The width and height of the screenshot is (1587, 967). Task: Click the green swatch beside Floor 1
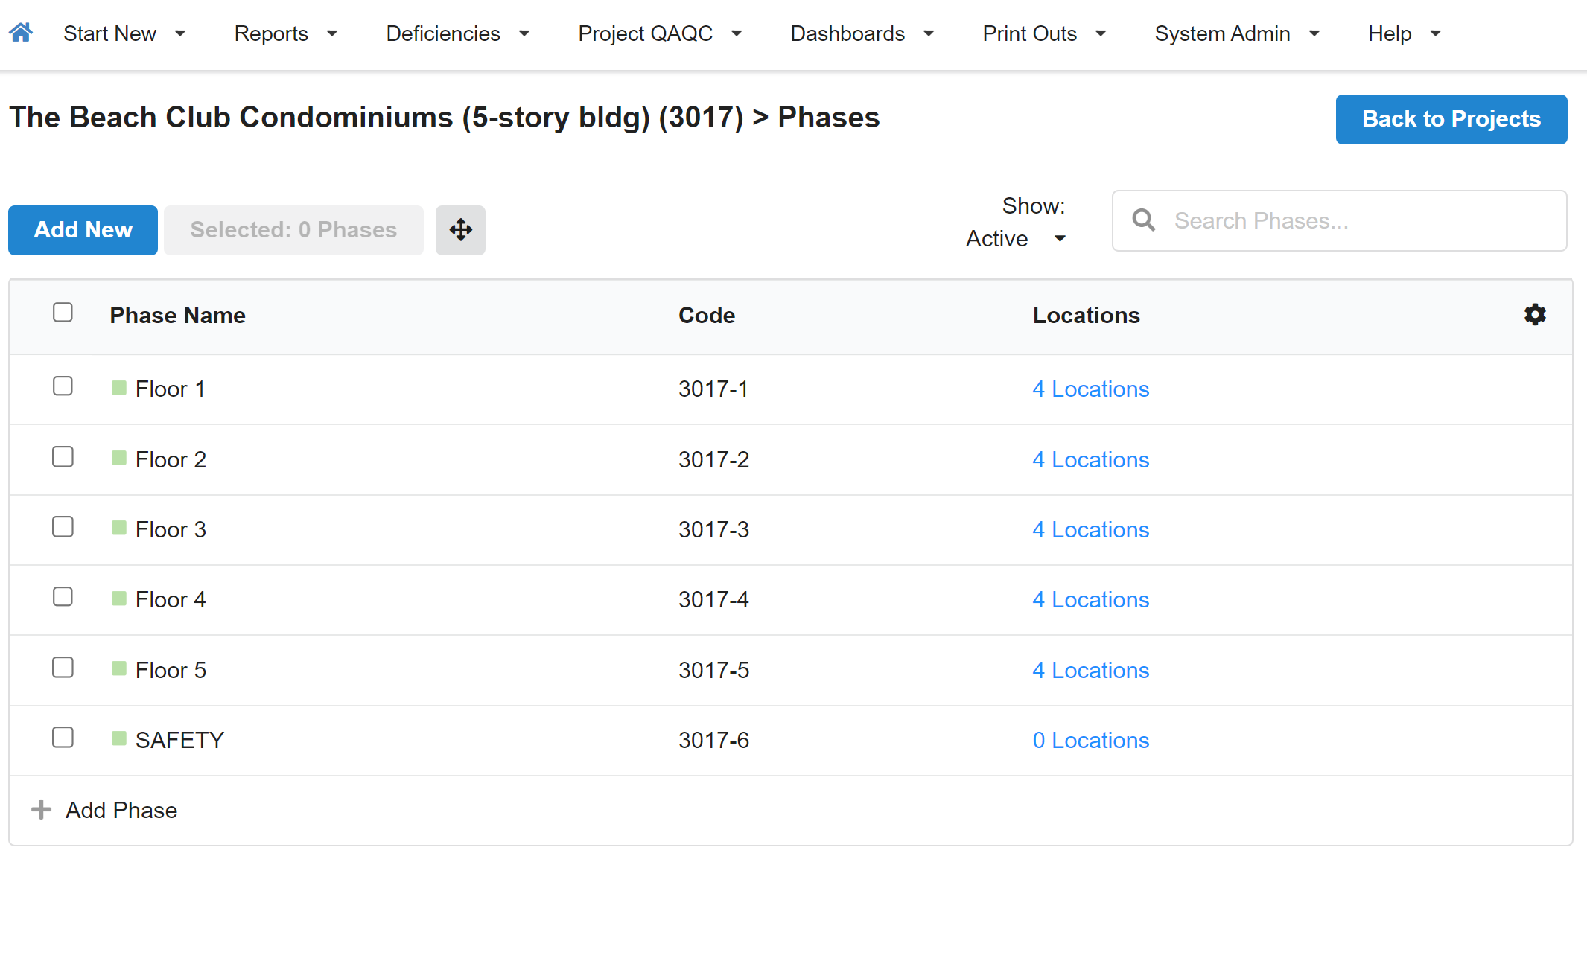[118, 387]
